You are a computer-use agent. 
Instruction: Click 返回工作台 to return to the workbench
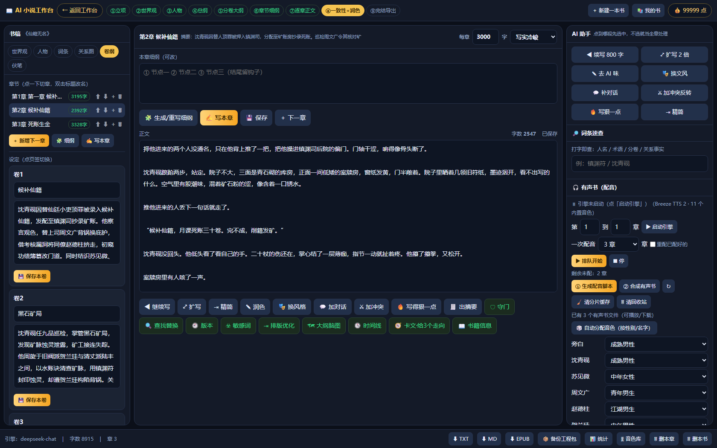80,10
